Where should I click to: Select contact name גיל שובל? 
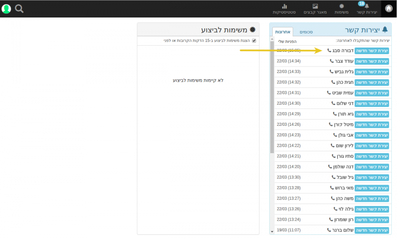click(x=345, y=177)
